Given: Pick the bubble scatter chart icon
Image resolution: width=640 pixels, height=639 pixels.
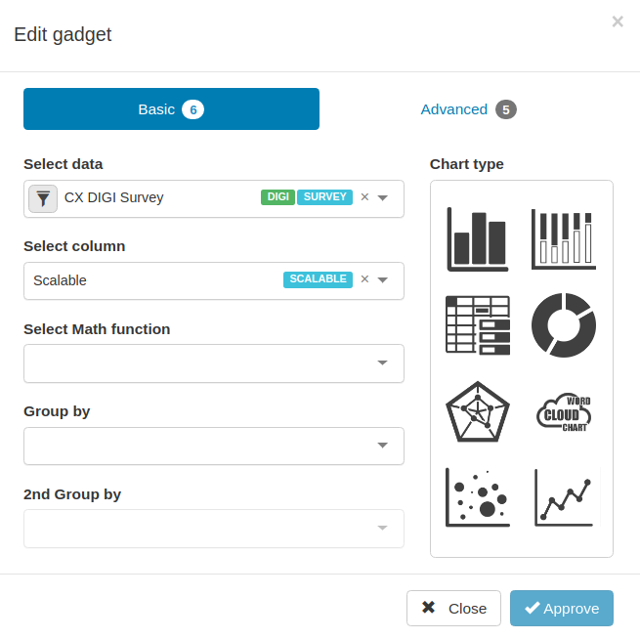Looking at the screenshot, I should click(478, 497).
